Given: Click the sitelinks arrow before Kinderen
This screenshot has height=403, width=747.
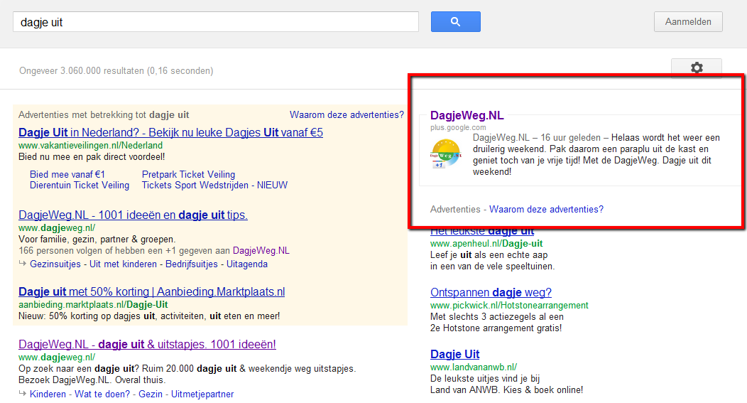Looking at the screenshot, I should tap(23, 394).
